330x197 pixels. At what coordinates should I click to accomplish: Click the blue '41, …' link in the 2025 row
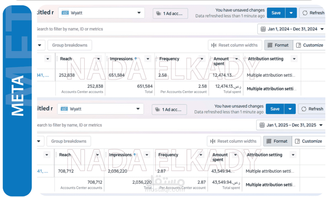pyautogui.click(x=43, y=171)
